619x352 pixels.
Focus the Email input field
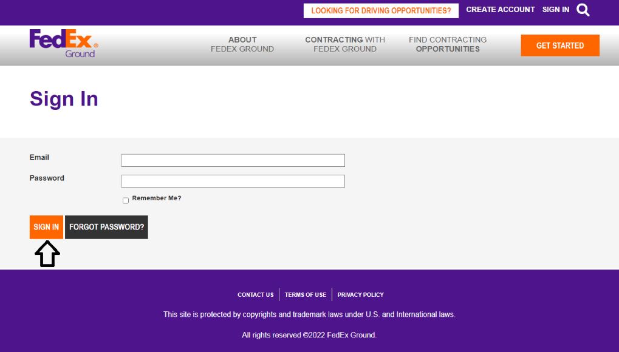233,160
